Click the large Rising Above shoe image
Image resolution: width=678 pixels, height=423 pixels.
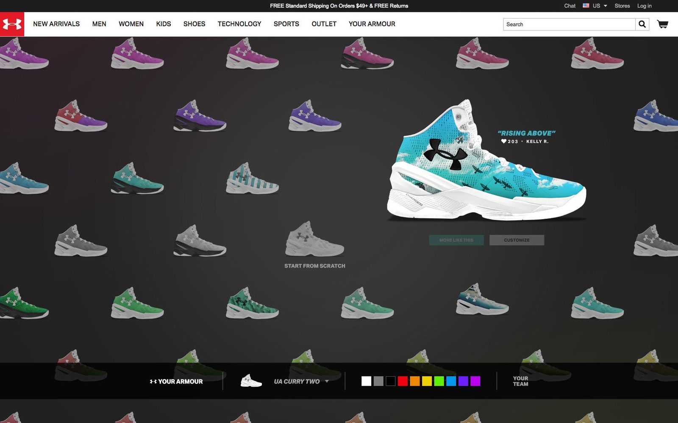tap(486, 161)
